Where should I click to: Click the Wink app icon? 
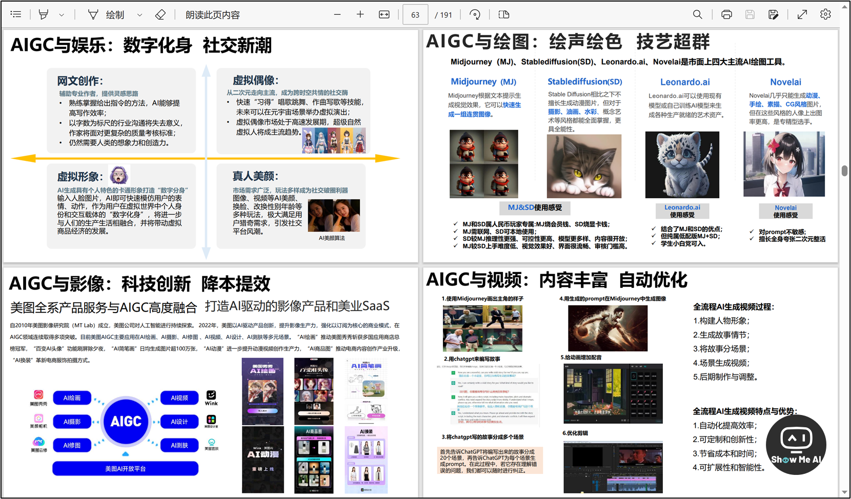(x=211, y=394)
